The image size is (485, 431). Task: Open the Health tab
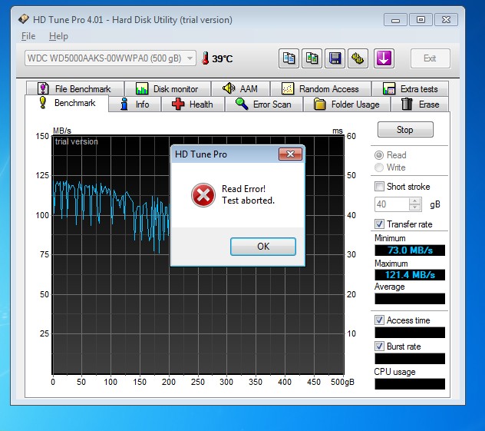point(193,104)
